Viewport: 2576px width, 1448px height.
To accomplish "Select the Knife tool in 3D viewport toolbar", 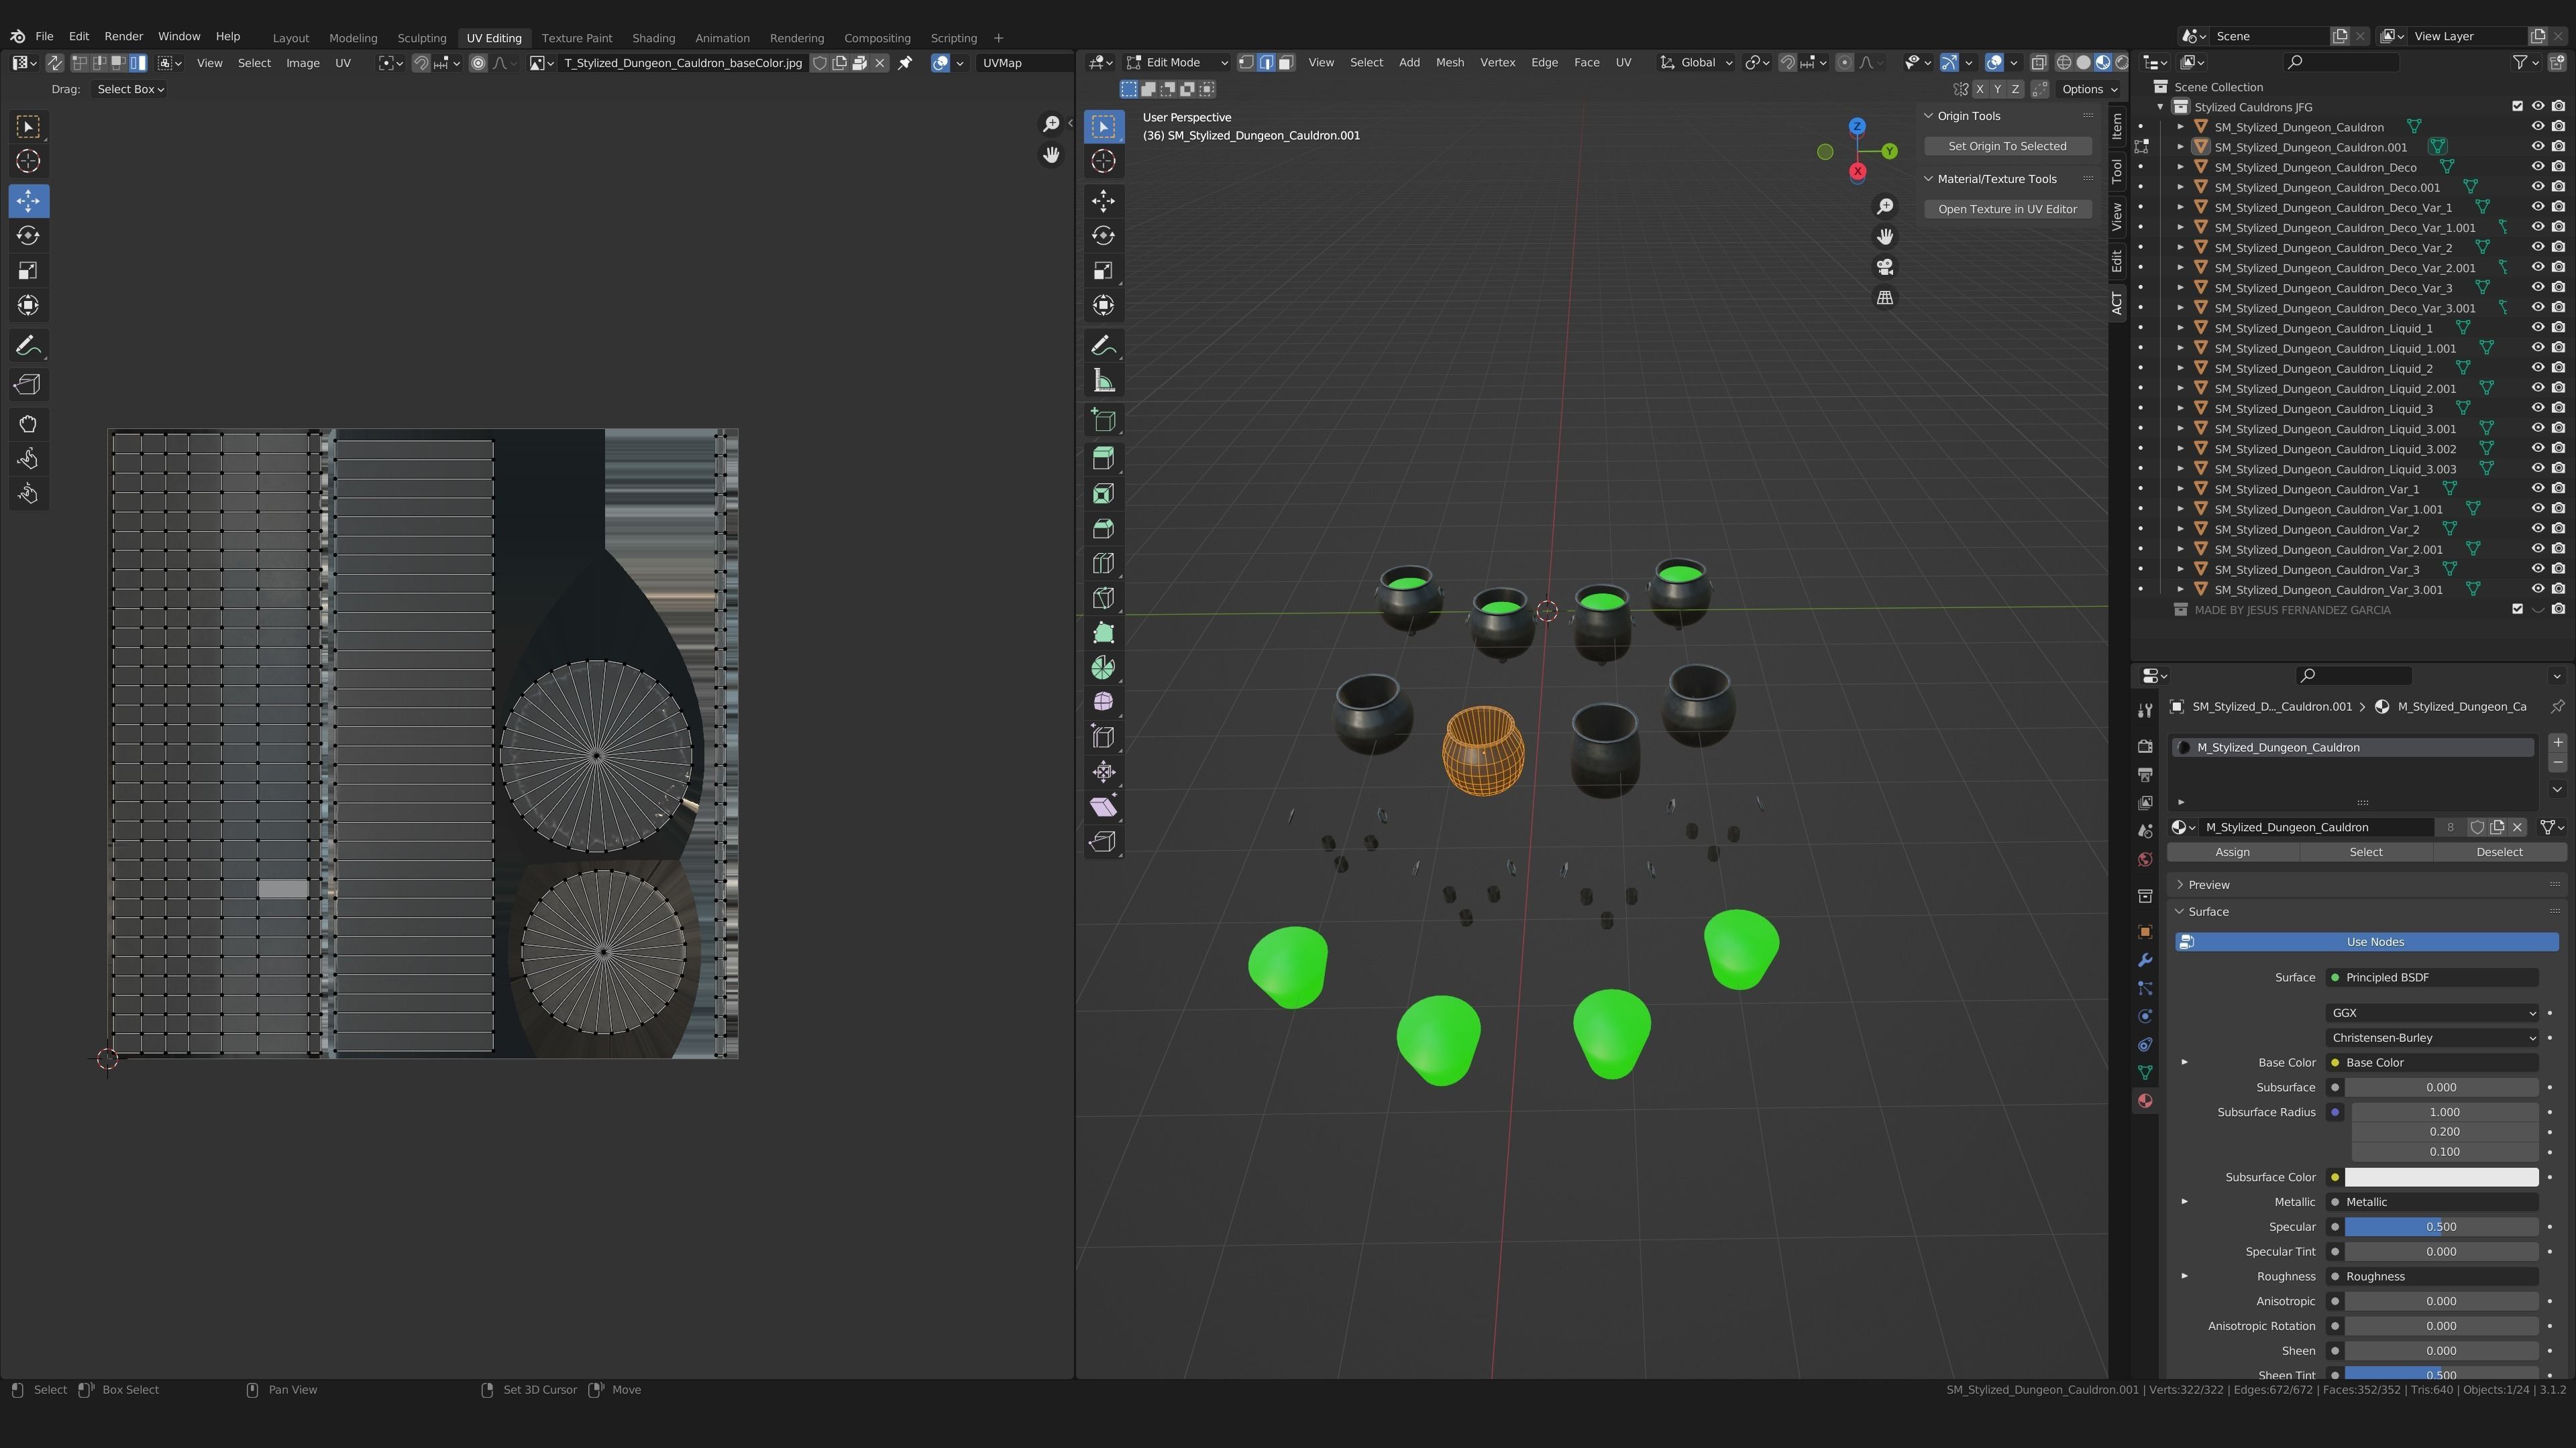I will 1103,599.
